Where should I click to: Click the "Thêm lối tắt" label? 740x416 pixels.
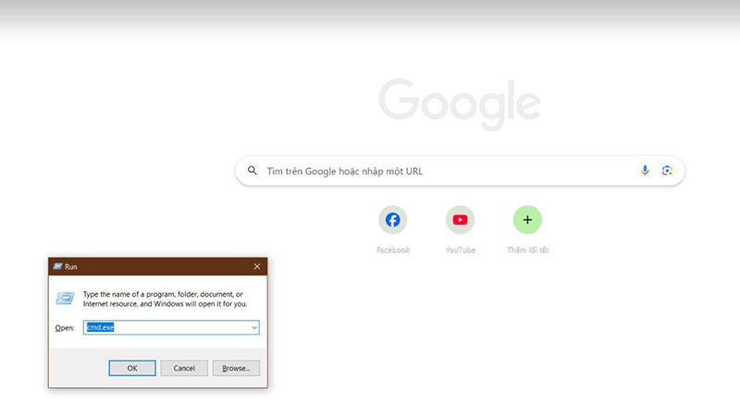tap(527, 250)
